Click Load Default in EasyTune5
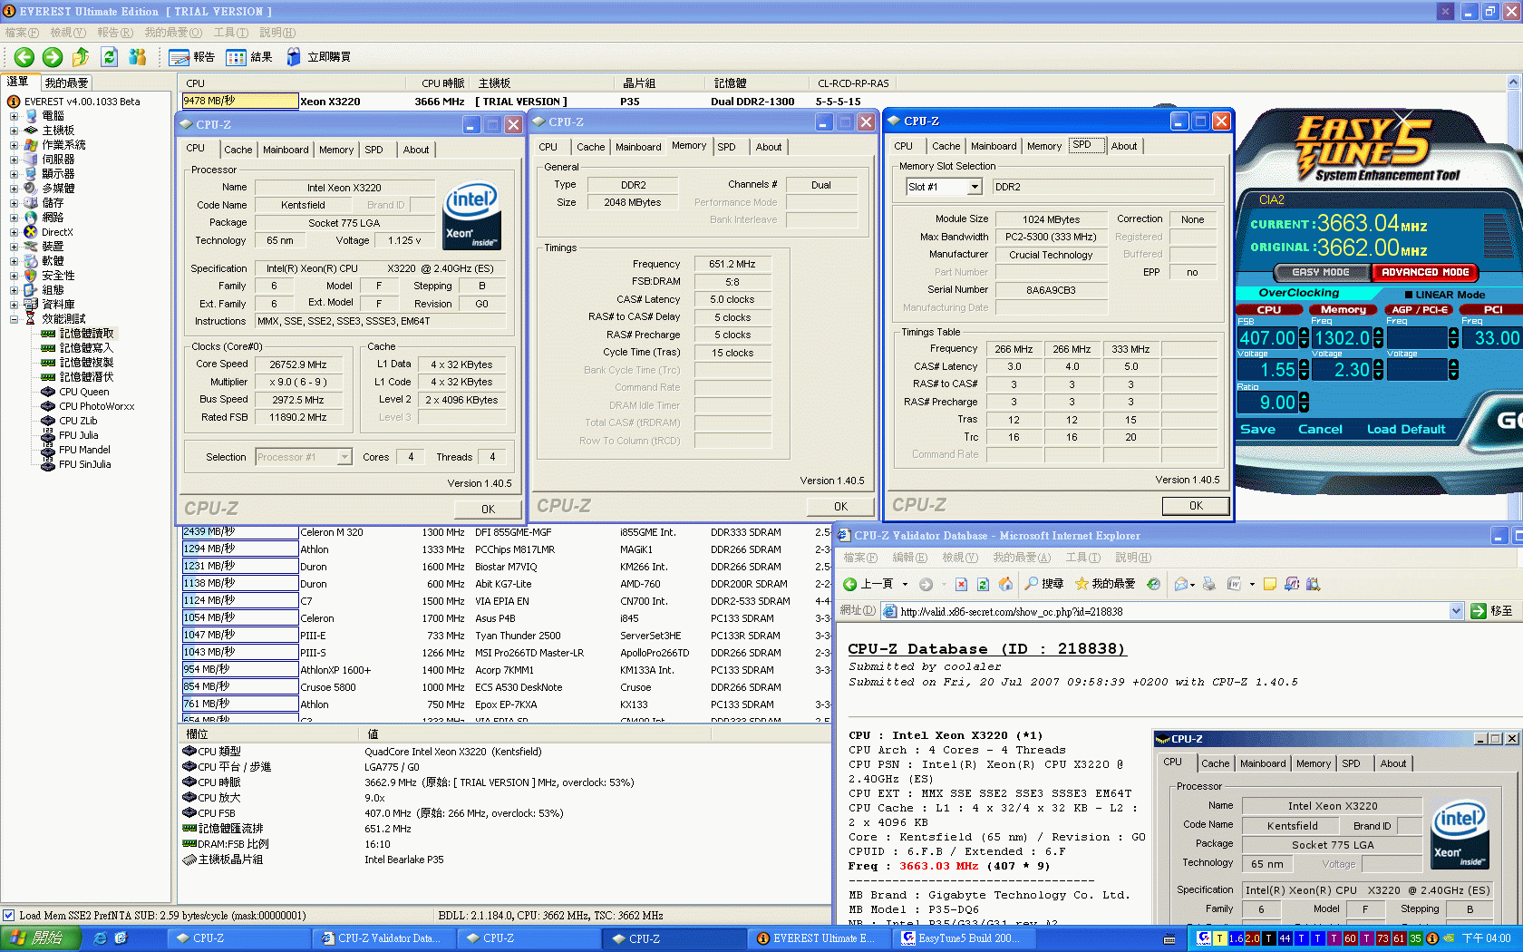This screenshot has height=952, width=1523. coord(1406,430)
